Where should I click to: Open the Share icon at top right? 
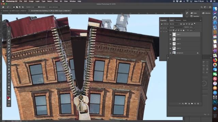point(210,7)
